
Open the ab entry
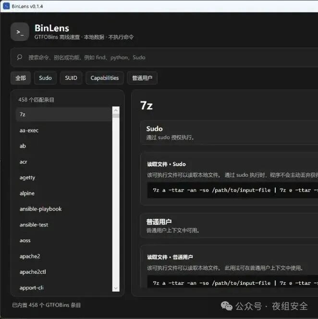(64, 146)
